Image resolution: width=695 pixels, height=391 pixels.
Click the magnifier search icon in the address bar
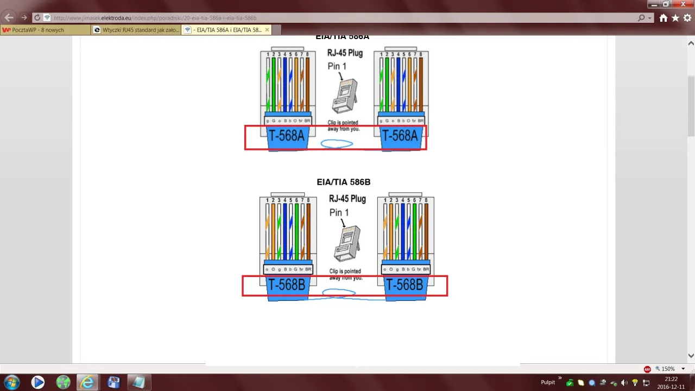tap(642, 18)
